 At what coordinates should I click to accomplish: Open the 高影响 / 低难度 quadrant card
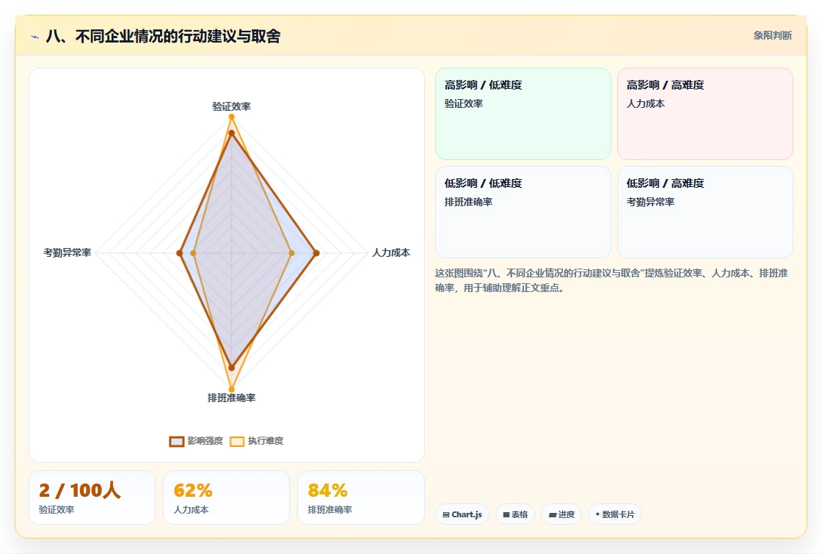tap(523, 114)
